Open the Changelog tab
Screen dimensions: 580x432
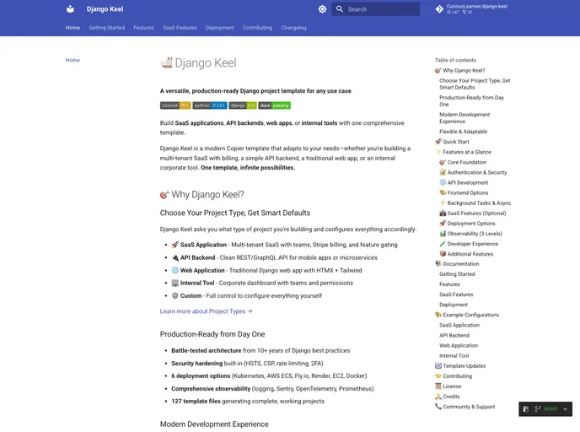click(293, 28)
